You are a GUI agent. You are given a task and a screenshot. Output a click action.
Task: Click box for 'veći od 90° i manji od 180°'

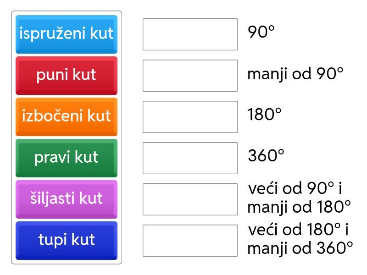[190, 199]
